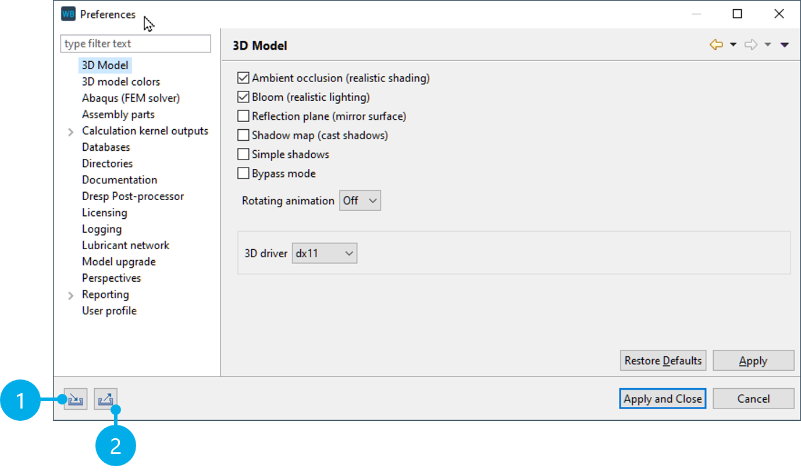Toggle the Bypass mode checkbox

[243, 173]
